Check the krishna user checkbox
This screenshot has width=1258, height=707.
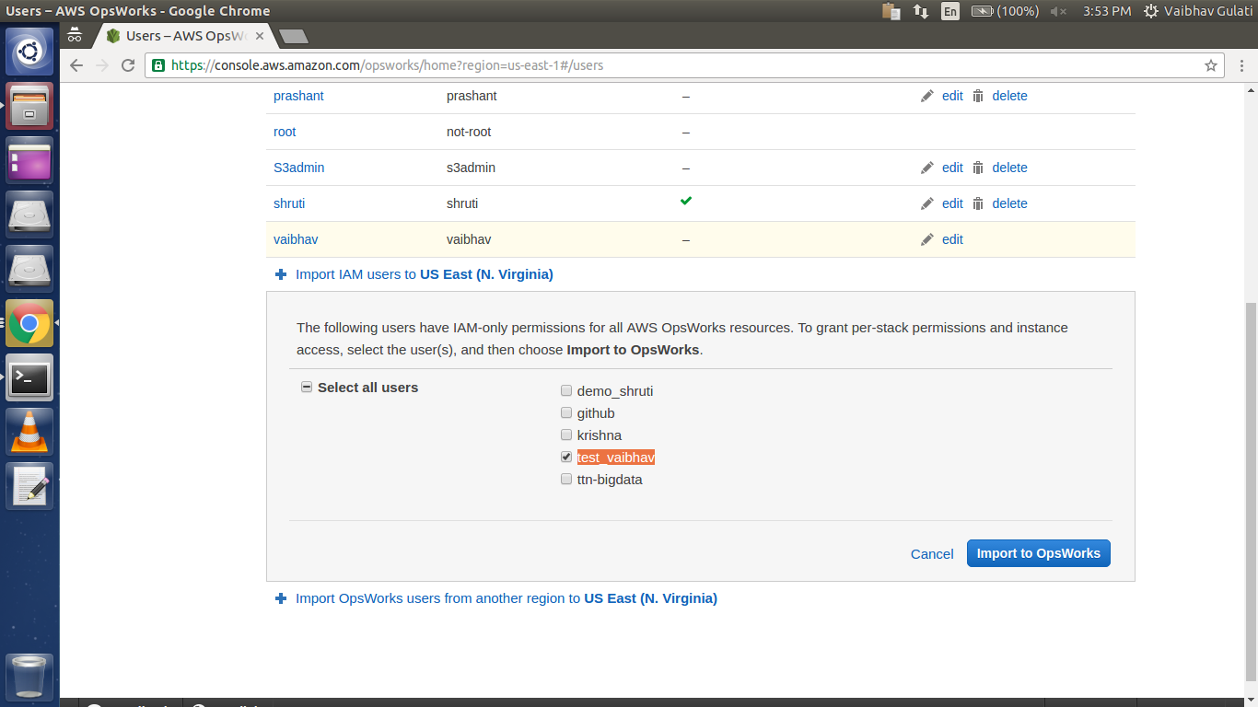[566, 435]
